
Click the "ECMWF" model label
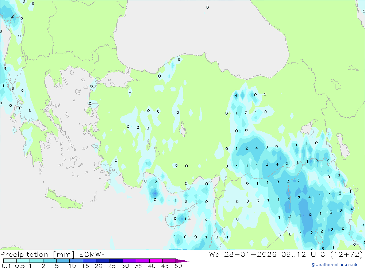pos(92,254)
